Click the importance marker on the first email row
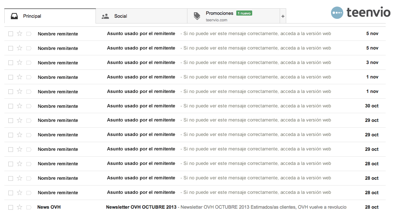The image size is (398, 217). tap(29, 34)
